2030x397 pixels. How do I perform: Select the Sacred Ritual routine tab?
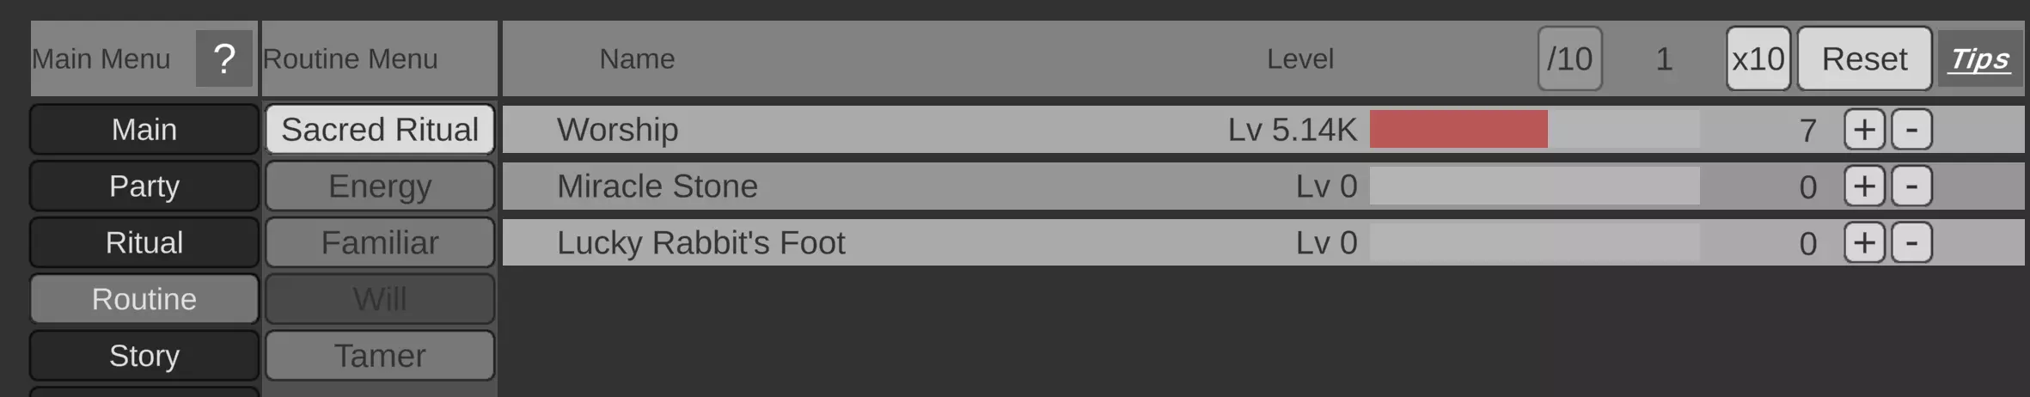pos(380,130)
